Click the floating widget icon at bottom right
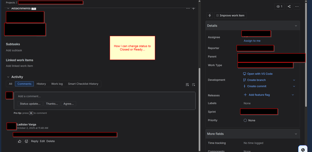 (303, 149)
